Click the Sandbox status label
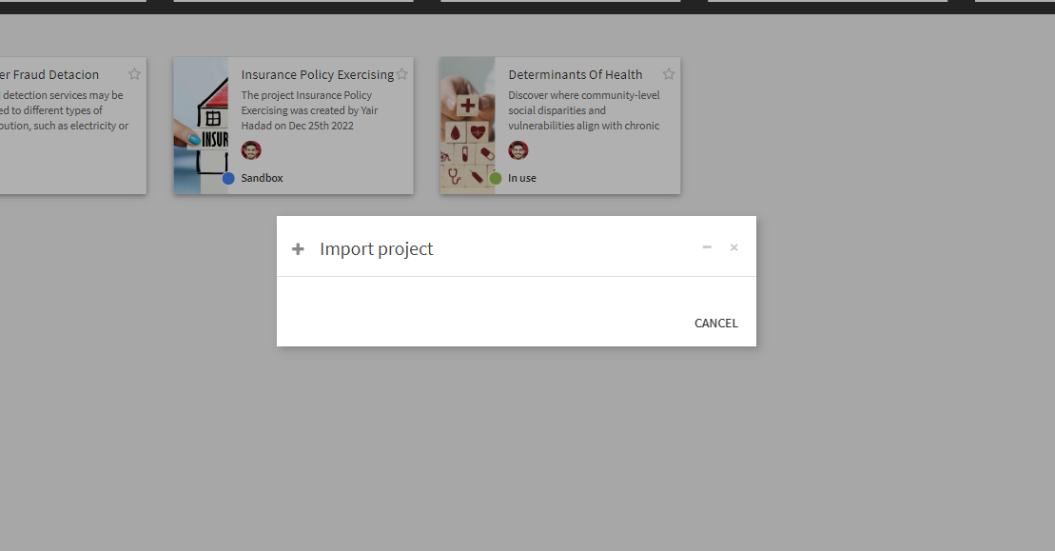The width and height of the screenshot is (1055, 551). [x=262, y=178]
